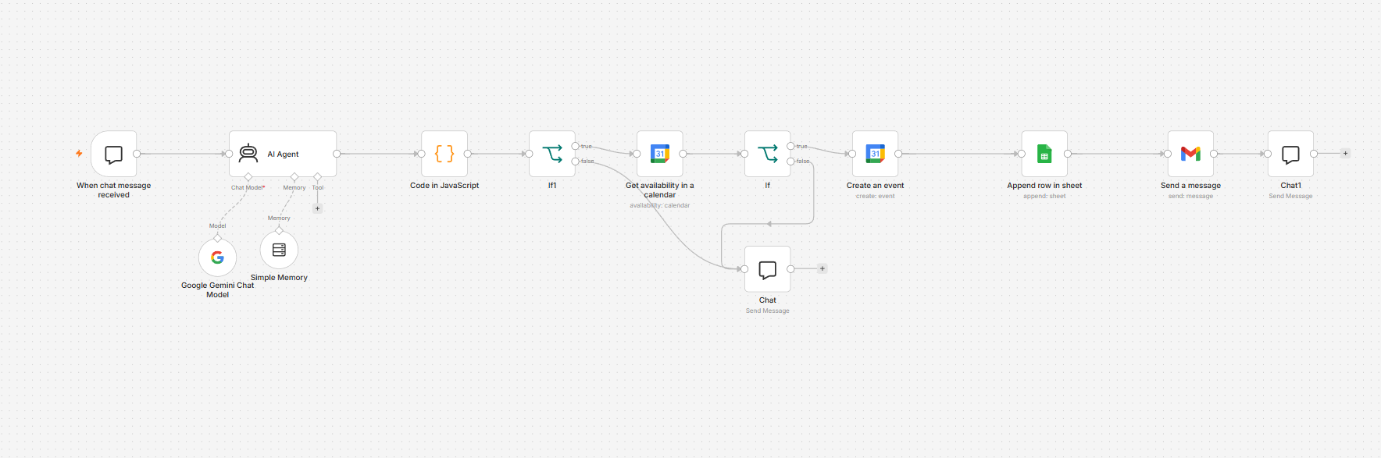Click the Send a message output connector
The width and height of the screenshot is (1381, 458).
(x=1214, y=154)
